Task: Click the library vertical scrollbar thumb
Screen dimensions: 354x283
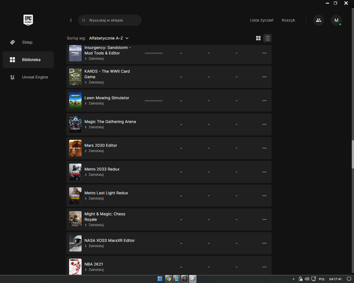Action: 353,154
